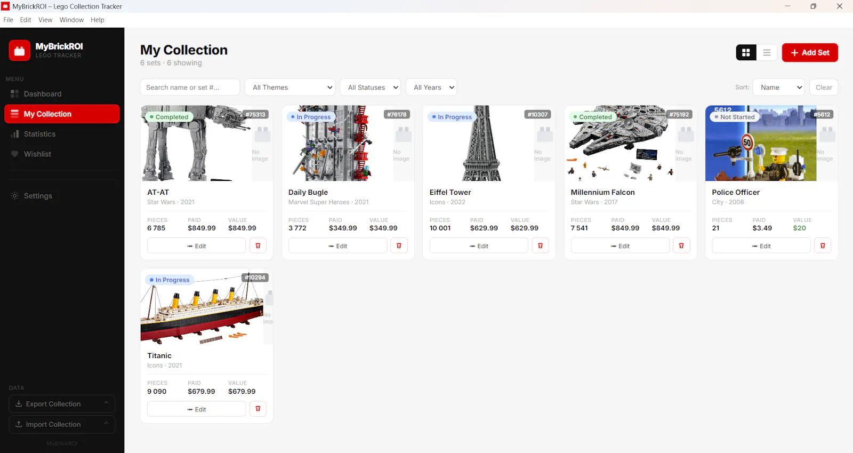Click the Daily Bugle set image
The image size is (853, 453).
tap(337, 143)
